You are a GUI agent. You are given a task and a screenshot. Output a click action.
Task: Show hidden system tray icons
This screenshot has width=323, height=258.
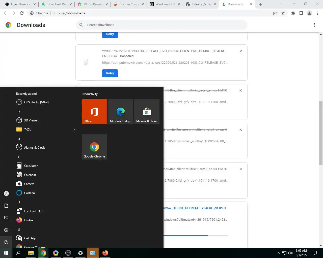278,253
